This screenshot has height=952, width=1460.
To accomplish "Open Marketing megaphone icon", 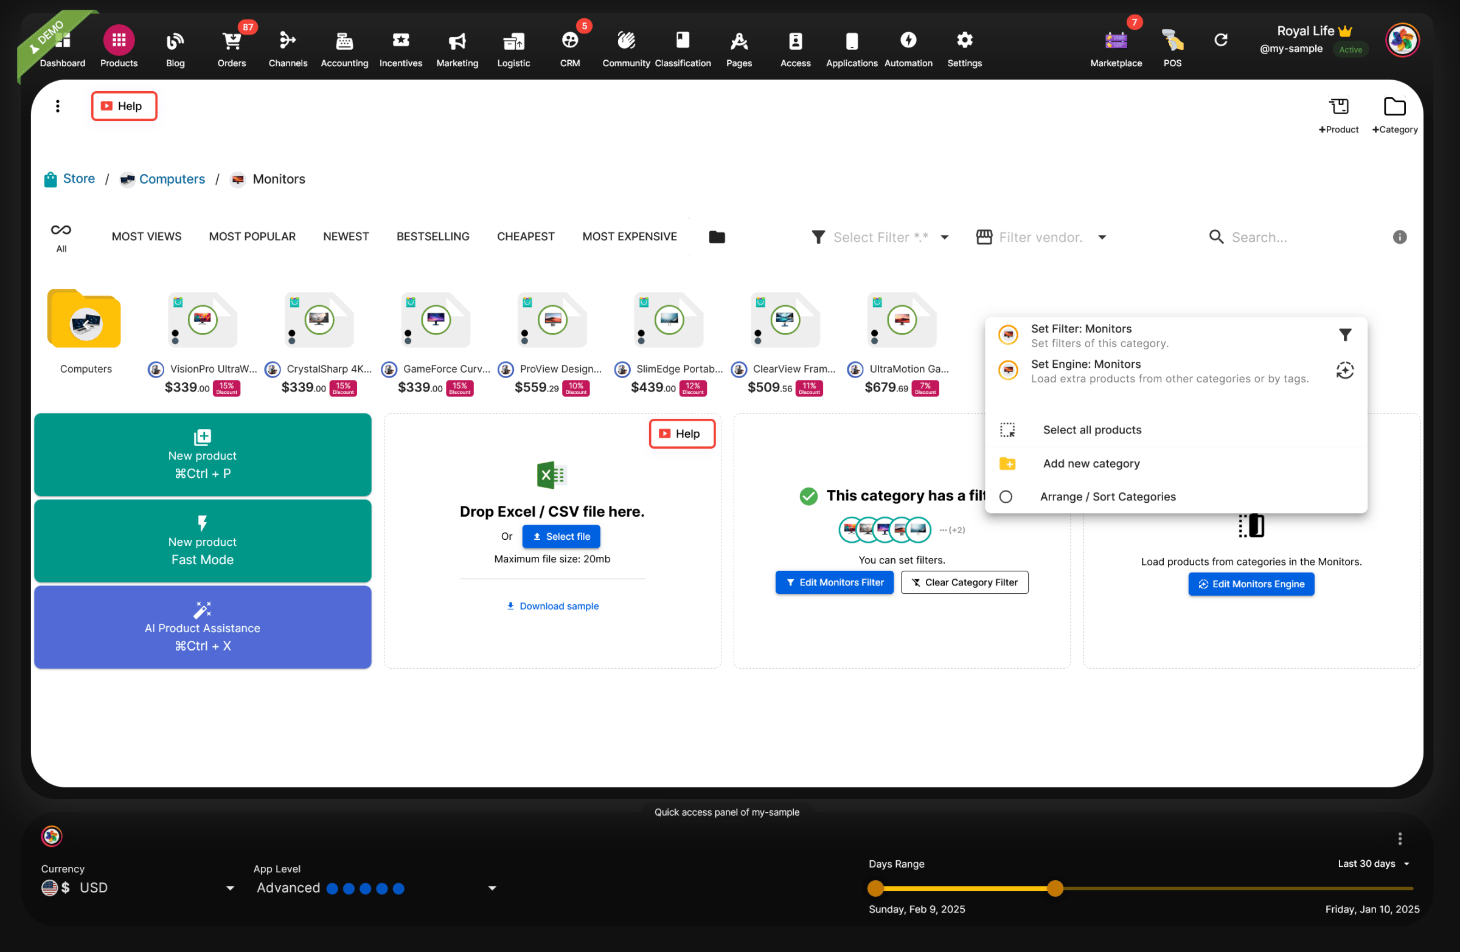I will pyautogui.click(x=457, y=41).
